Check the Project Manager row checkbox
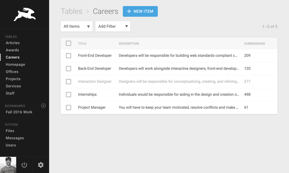Image resolution: width=289 pixels, height=173 pixels. click(68, 107)
